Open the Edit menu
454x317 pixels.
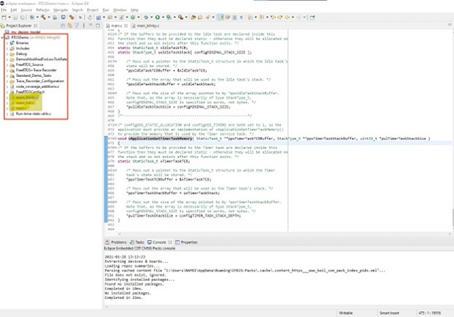14,10
